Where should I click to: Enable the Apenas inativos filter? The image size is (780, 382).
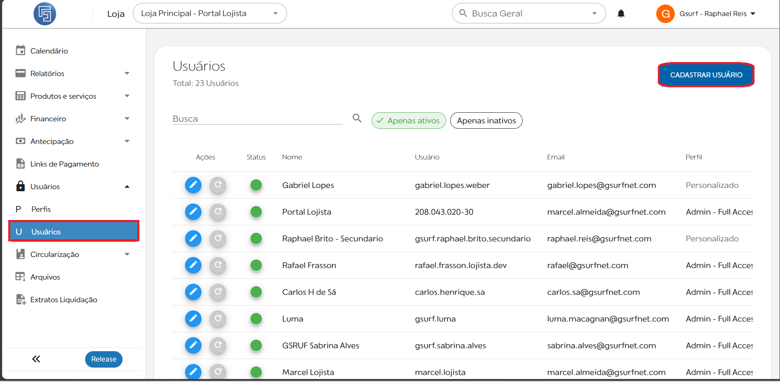[486, 120]
